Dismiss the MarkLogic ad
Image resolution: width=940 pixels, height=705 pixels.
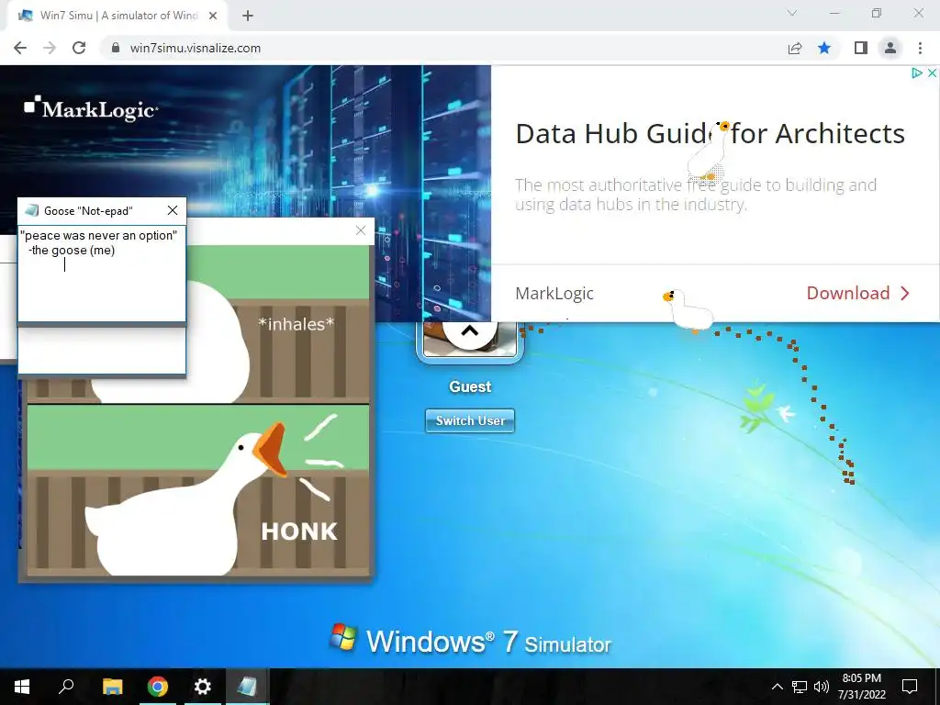click(x=932, y=73)
